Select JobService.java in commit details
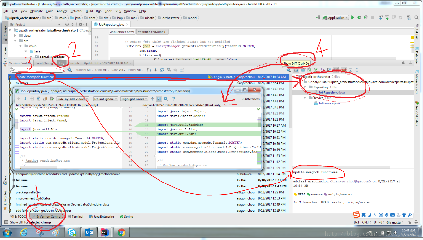The width and height of the screenshot is (423, 240). coord(329,103)
